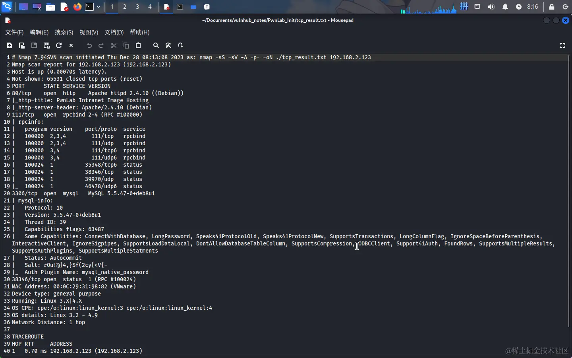Image resolution: width=572 pixels, height=358 pixels.
Task: Launch the terminal emulator from panel
Action: tap(90, 7)
